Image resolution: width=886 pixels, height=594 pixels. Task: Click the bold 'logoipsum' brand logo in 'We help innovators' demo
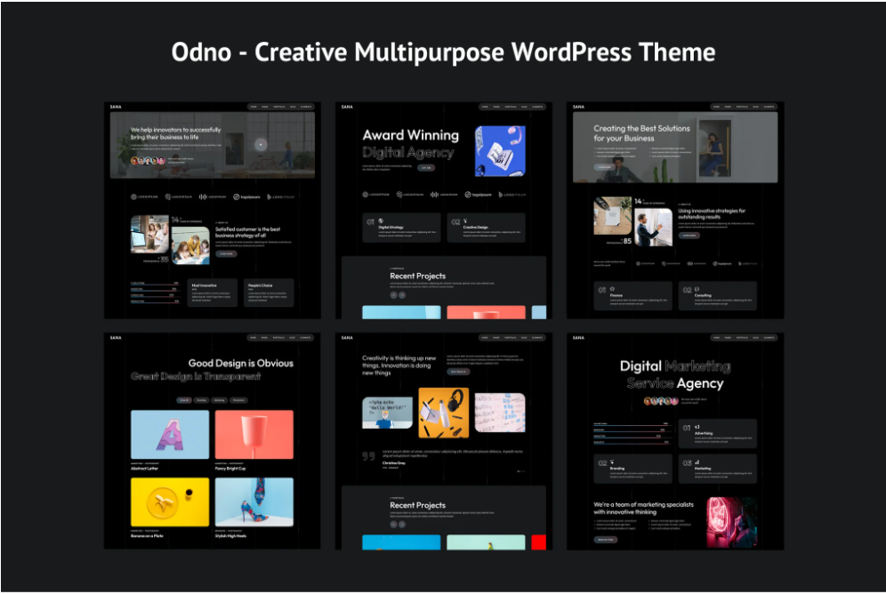(246, 197)
